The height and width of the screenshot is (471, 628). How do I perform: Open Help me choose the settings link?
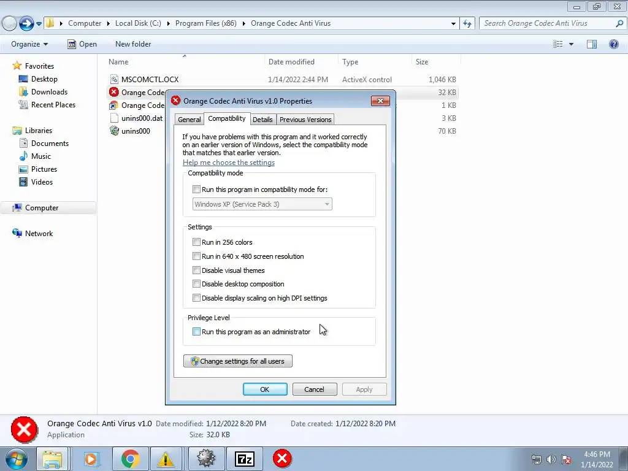pos(229,162)
